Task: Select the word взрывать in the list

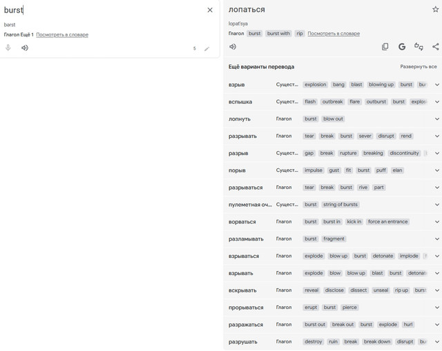Action: [x=241, y=273]
